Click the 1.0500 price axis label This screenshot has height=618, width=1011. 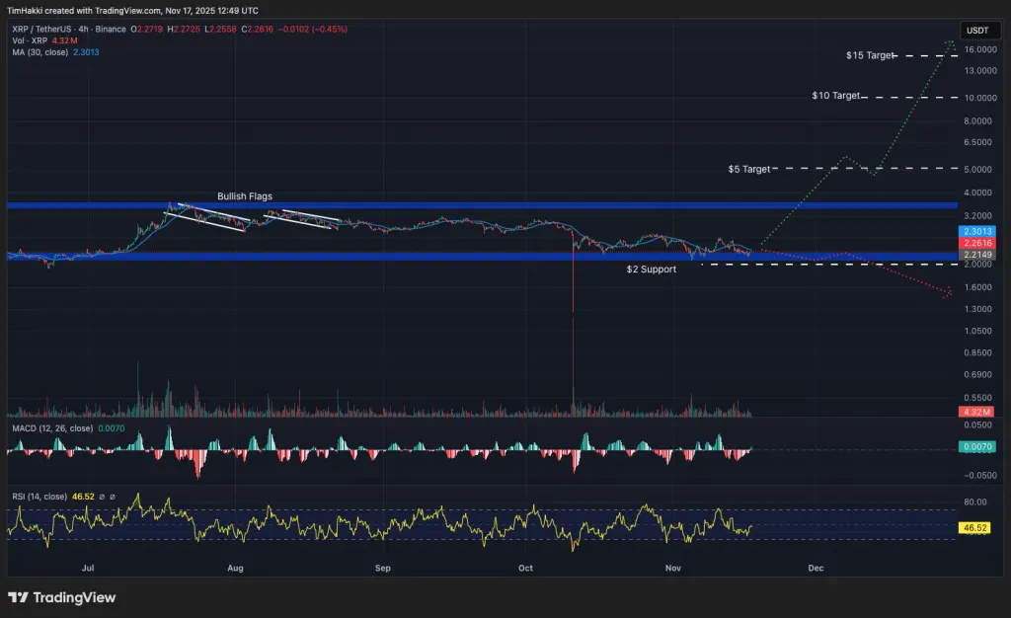978,332
